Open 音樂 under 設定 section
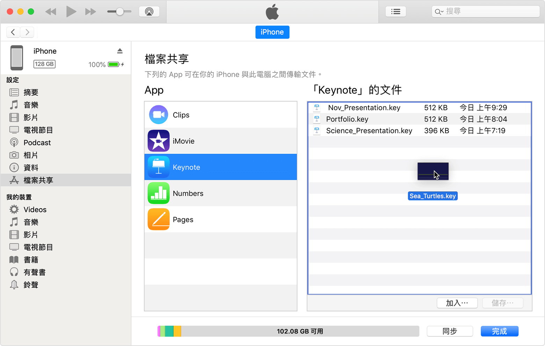545x346 pixels. [66, 105]
